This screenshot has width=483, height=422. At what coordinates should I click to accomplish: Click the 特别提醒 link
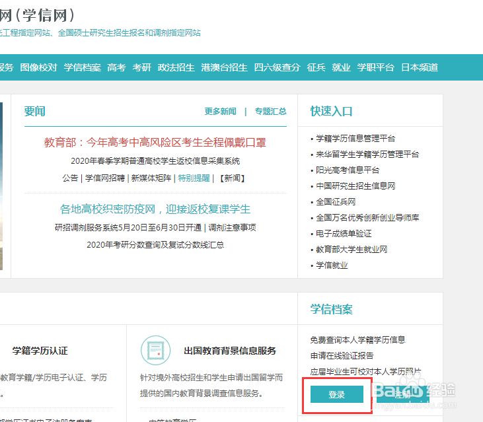(194, 178)
